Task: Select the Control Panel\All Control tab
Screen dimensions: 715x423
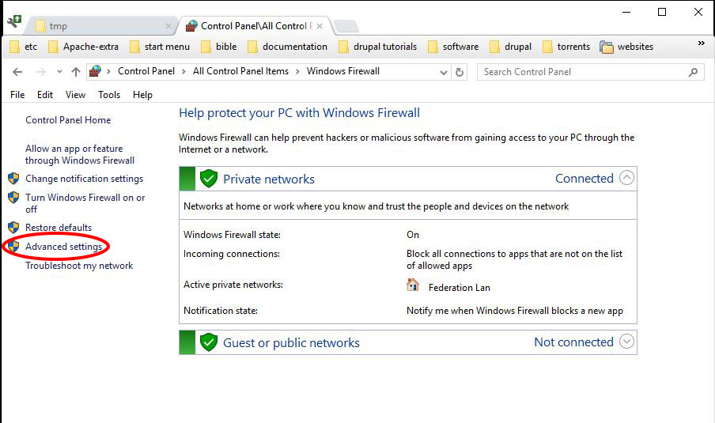Action: [x=255, y=26]
